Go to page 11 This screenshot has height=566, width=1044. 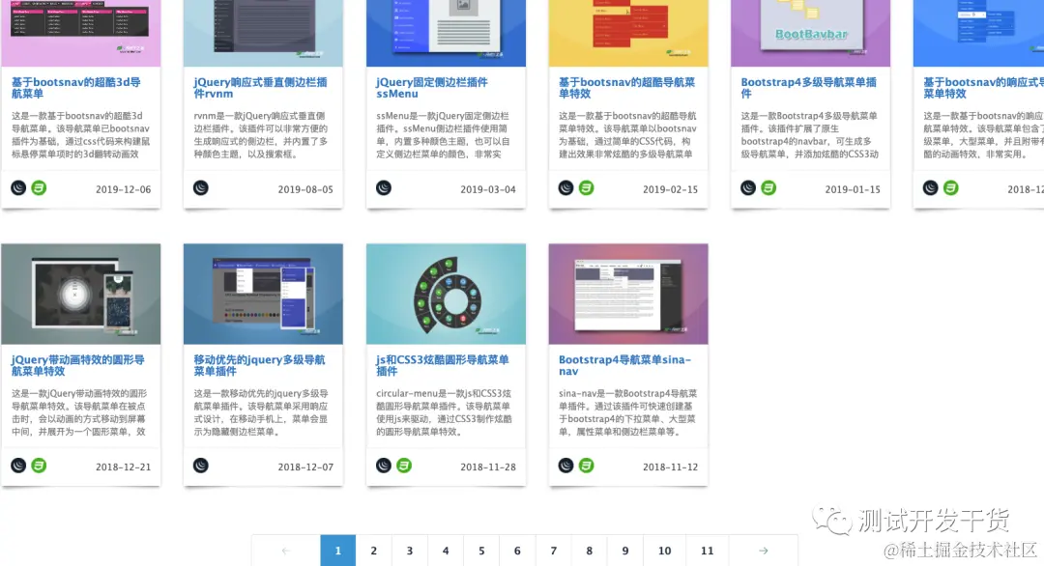707,551
